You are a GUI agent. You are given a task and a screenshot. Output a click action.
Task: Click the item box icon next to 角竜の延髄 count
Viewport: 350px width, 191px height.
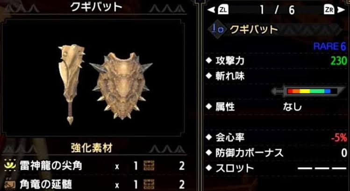click(149, 184)
